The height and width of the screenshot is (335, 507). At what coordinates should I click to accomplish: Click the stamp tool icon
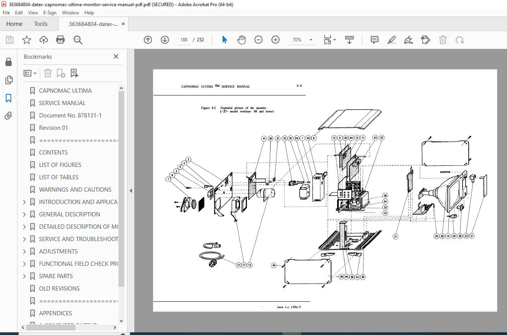coord(425,40)
